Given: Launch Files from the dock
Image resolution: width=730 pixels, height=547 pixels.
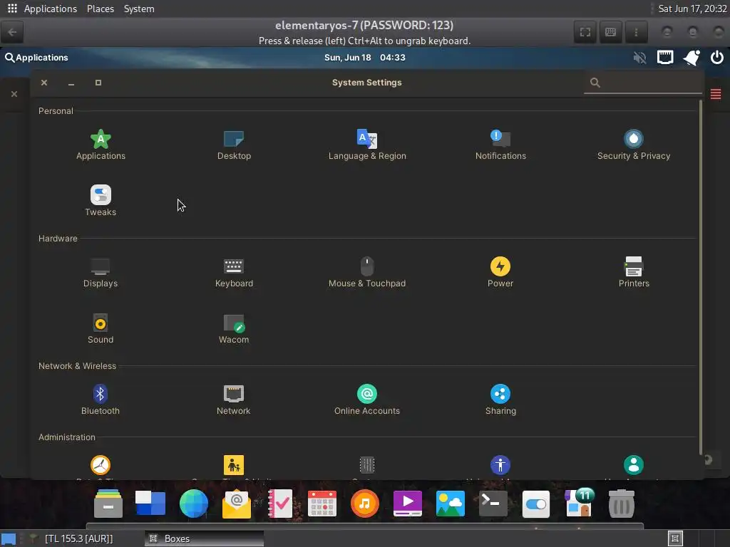Looking at the screenshot, I should pyautogui.click(x=108, y=504).
